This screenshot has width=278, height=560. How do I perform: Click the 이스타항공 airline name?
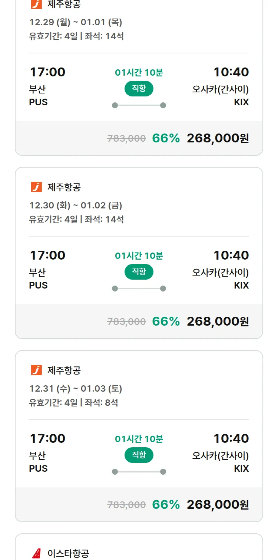(x=68, y=553)
